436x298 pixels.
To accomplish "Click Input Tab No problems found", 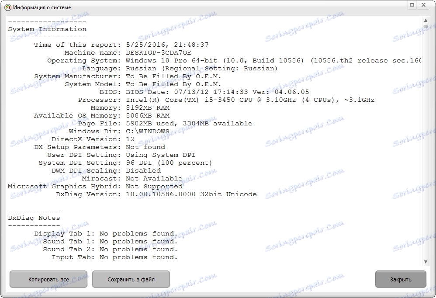I will pos(138,257).
